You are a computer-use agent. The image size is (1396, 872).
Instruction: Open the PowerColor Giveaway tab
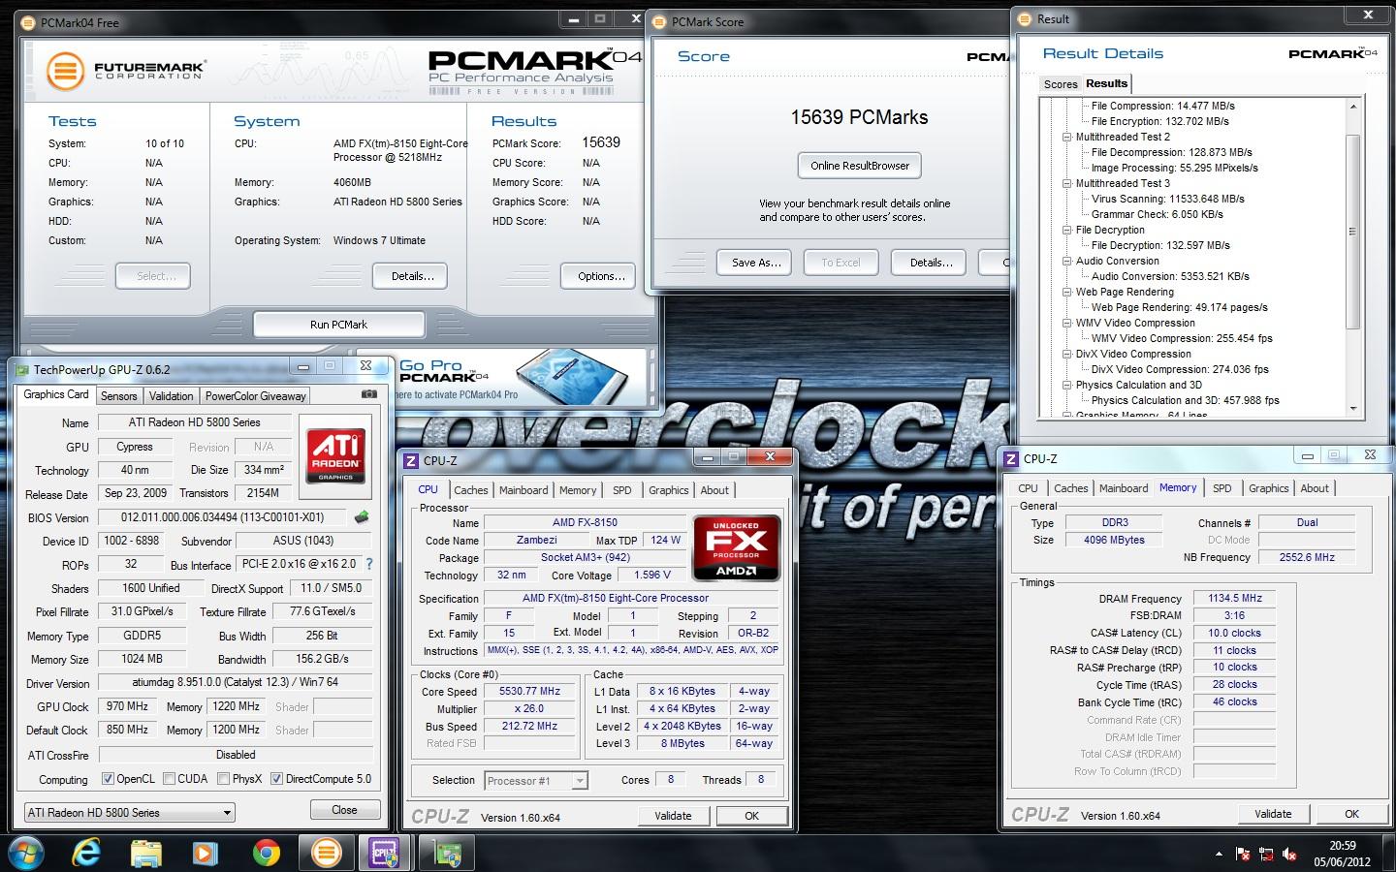(x=255, y=395)
